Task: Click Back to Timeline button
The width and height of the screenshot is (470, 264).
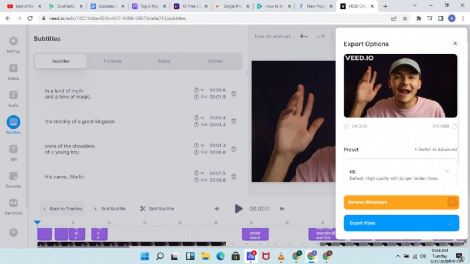Action: click(62, 209)
